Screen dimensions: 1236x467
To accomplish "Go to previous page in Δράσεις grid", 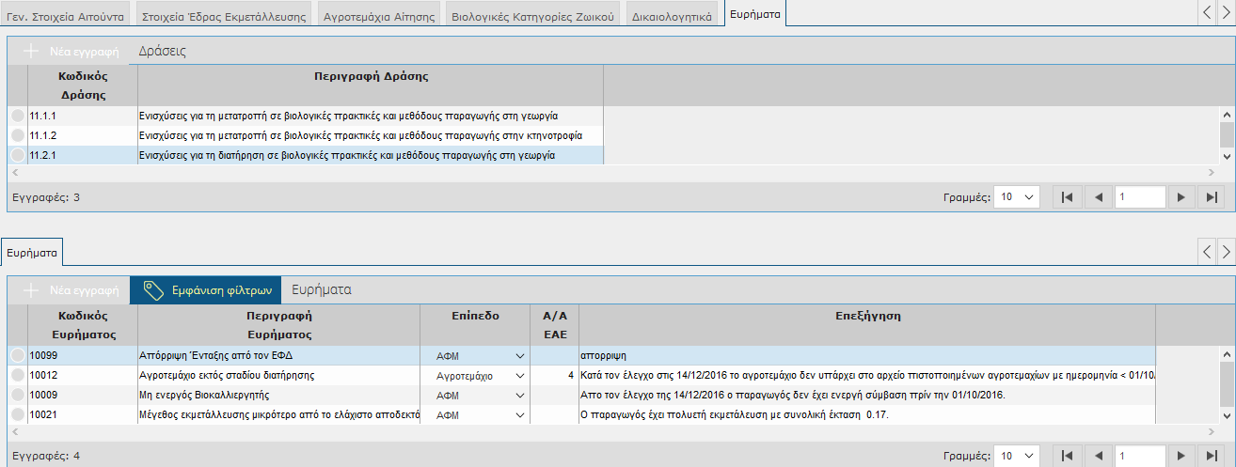I will (x=1098, y=197).
